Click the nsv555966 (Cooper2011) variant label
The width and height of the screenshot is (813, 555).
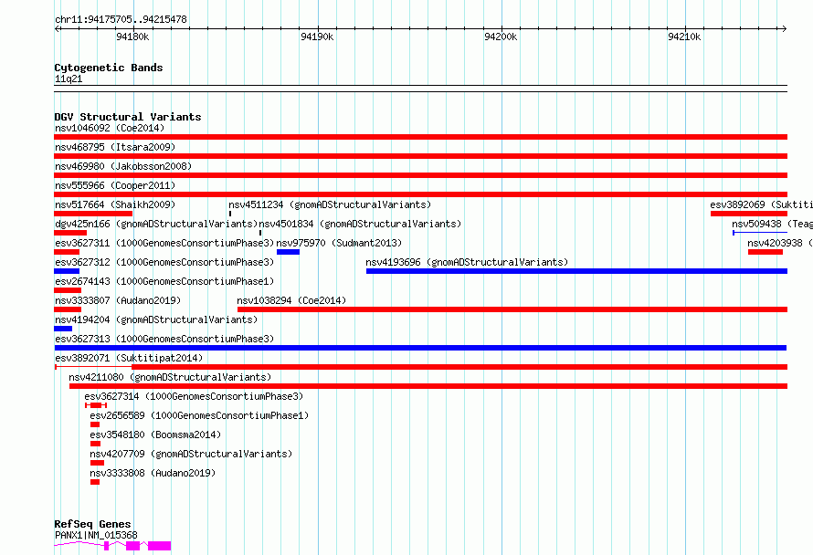tap(115, 185)
